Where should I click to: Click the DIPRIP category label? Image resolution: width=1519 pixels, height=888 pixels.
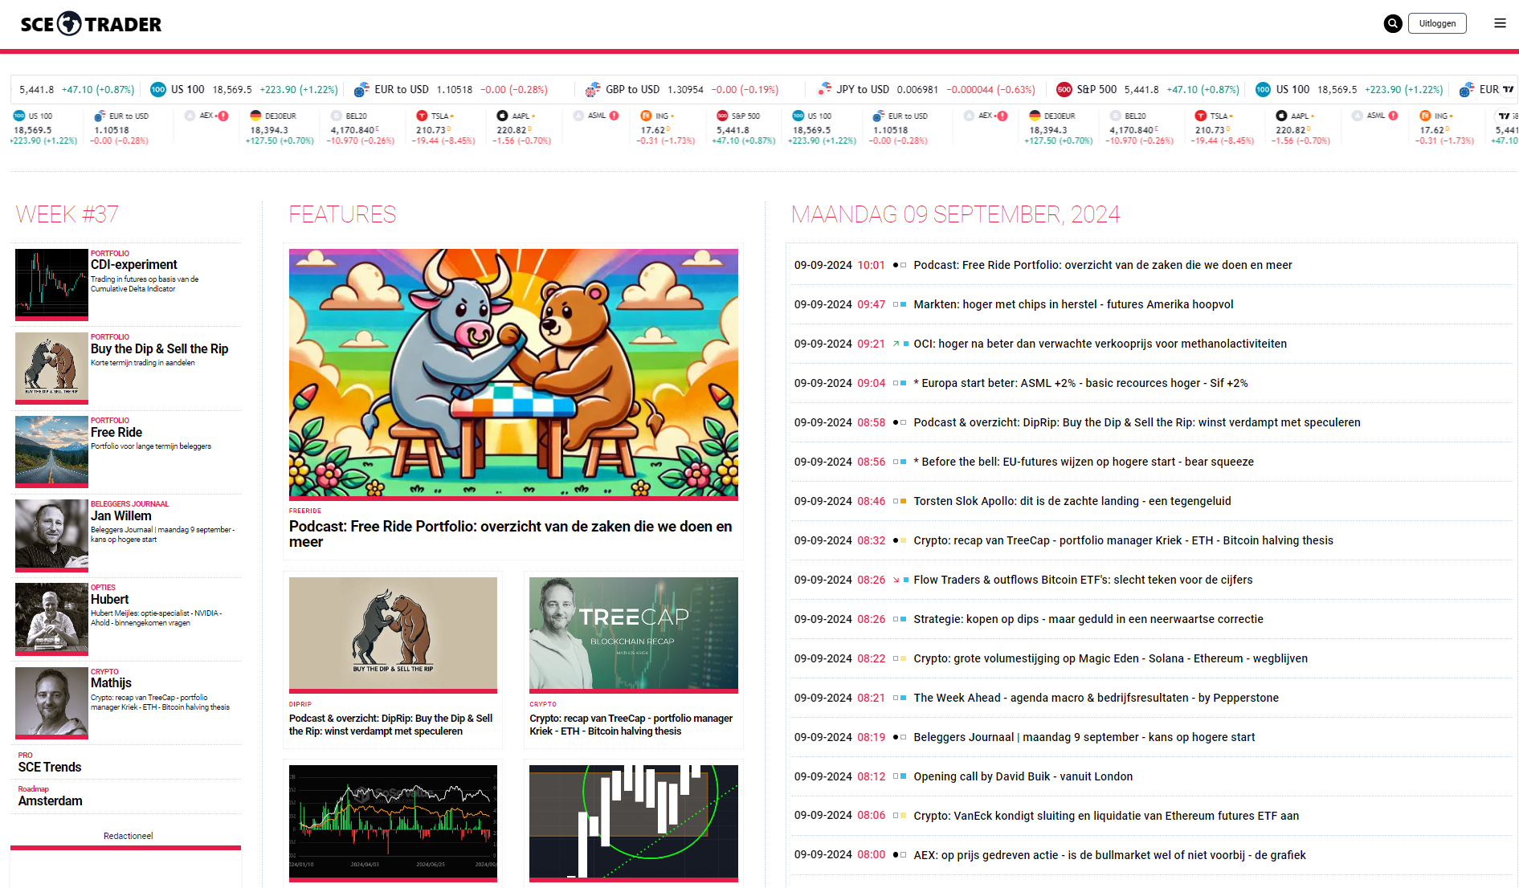(300, 704)
